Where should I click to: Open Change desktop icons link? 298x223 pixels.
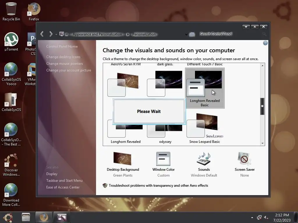[63, 57]
